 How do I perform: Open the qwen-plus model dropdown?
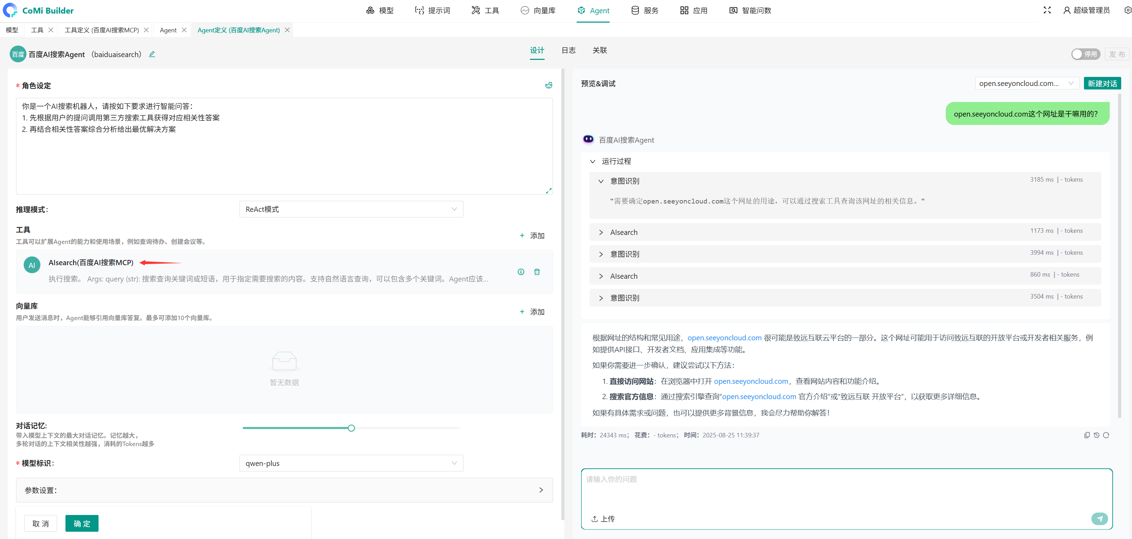351,463
